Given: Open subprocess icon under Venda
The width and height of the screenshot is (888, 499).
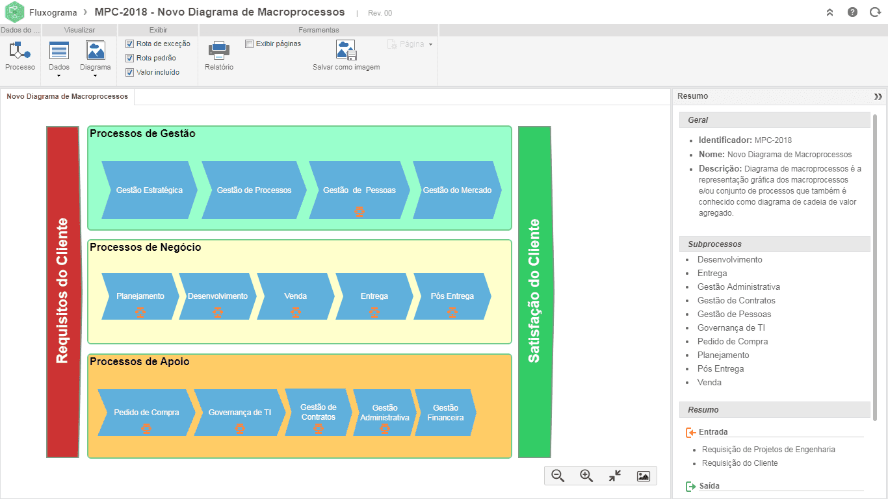Looking at the screenshot, I should (x=296, y=313).
